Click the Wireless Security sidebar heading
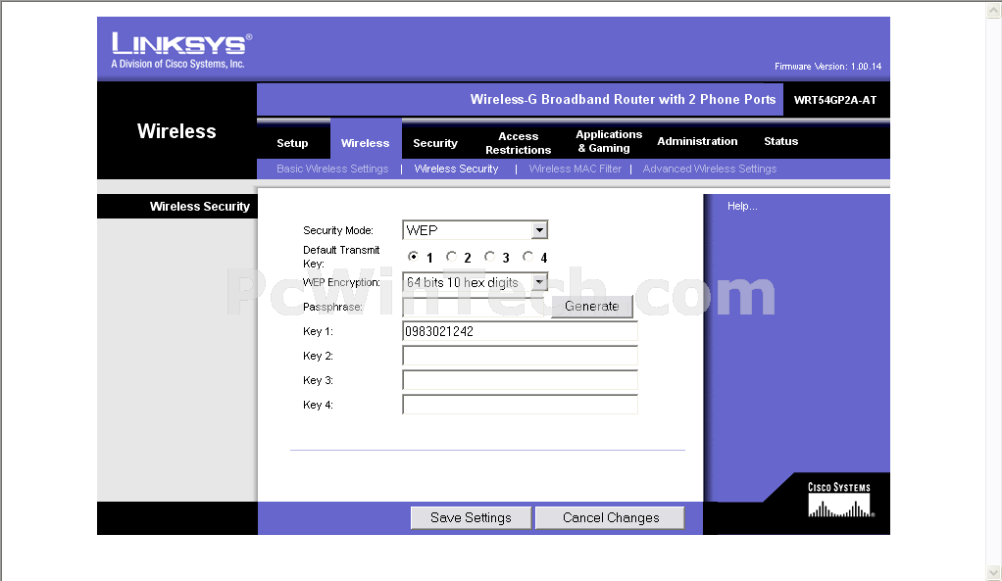This screenshot has height=581, width=1002. point(199,206)
